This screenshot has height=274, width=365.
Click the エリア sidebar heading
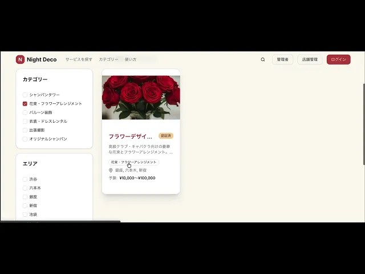click(30, 164)
